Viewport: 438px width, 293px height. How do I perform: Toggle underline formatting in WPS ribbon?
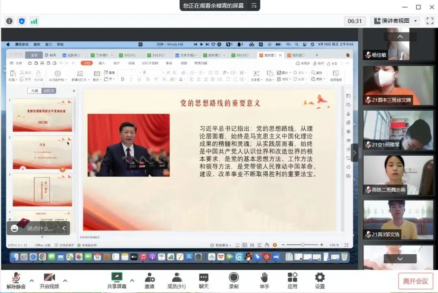click(x=139, y=79)
